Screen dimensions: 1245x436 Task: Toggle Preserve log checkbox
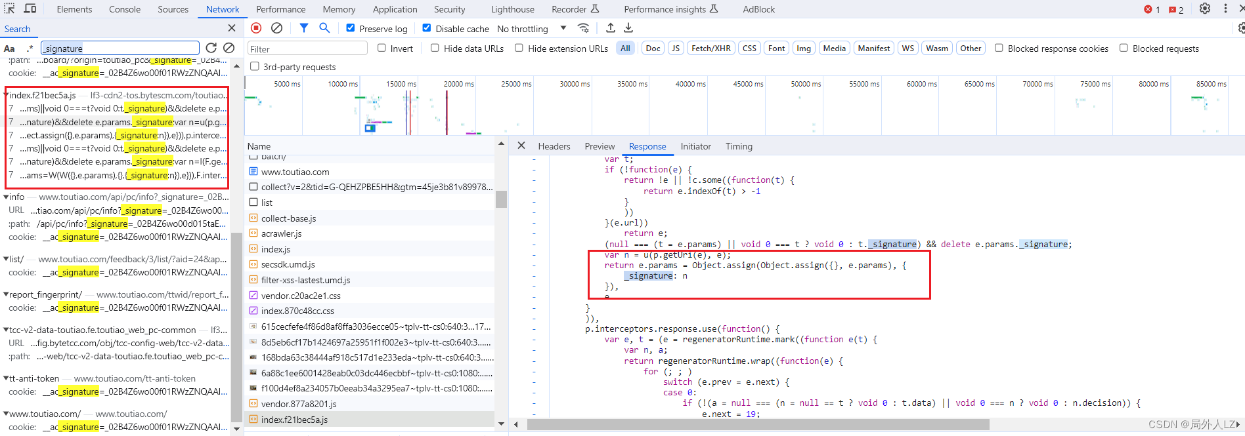click(x=351, y=28)
